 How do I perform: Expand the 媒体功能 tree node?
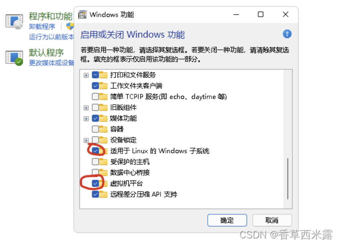86,119
